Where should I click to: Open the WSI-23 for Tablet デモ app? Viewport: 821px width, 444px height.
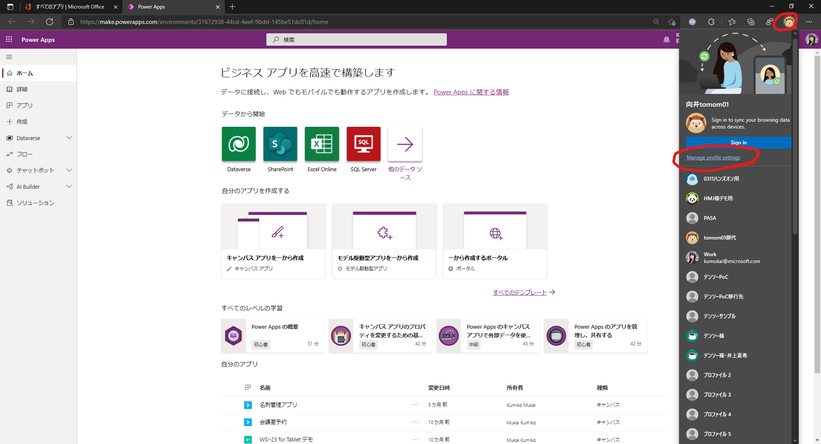coord(286,439)
